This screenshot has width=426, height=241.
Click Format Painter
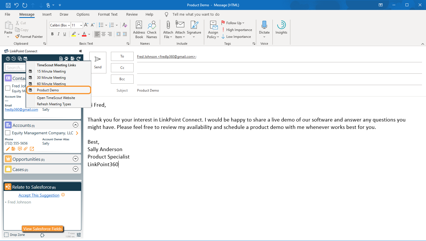pyautogui.click(x=29, y=37)
